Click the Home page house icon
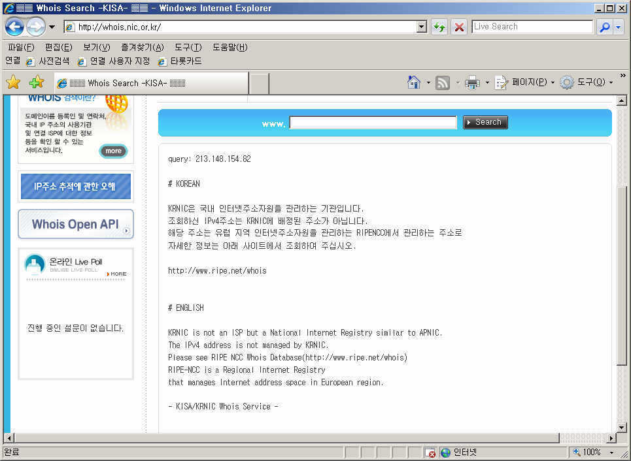 pyautogui.click(x=414, y=82)
